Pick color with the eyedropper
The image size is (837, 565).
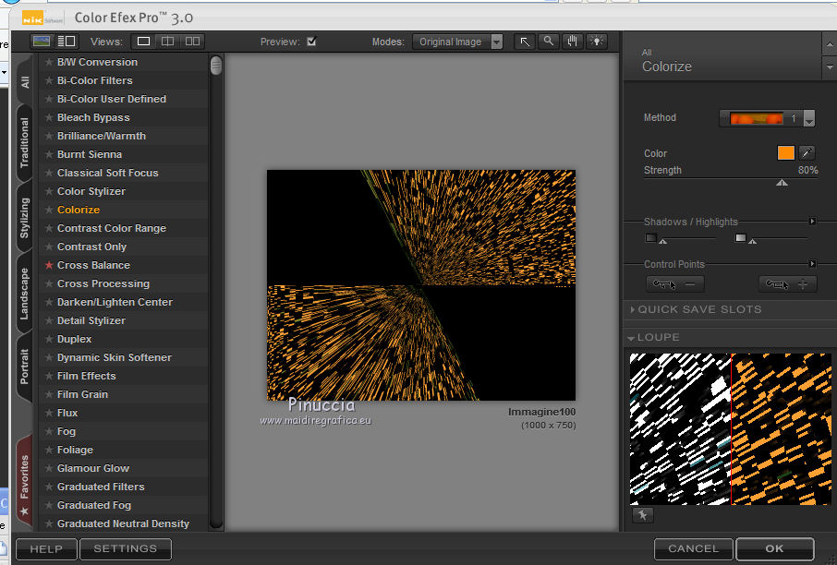pos(807,153)
